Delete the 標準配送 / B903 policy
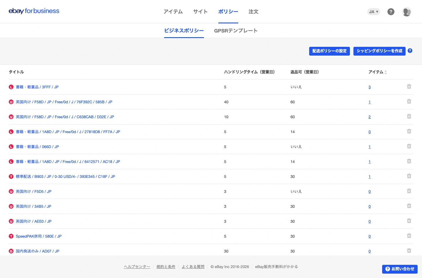This screenshot has height=278, width=422. pos(409,176)
